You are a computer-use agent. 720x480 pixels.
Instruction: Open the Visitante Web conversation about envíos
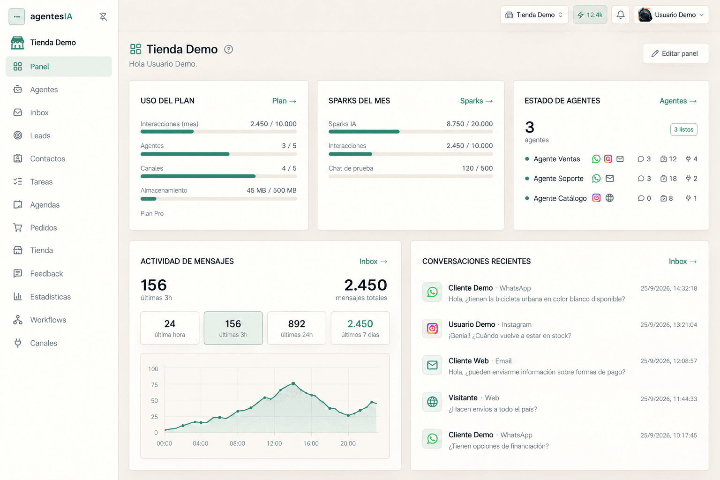pos(559,403)
